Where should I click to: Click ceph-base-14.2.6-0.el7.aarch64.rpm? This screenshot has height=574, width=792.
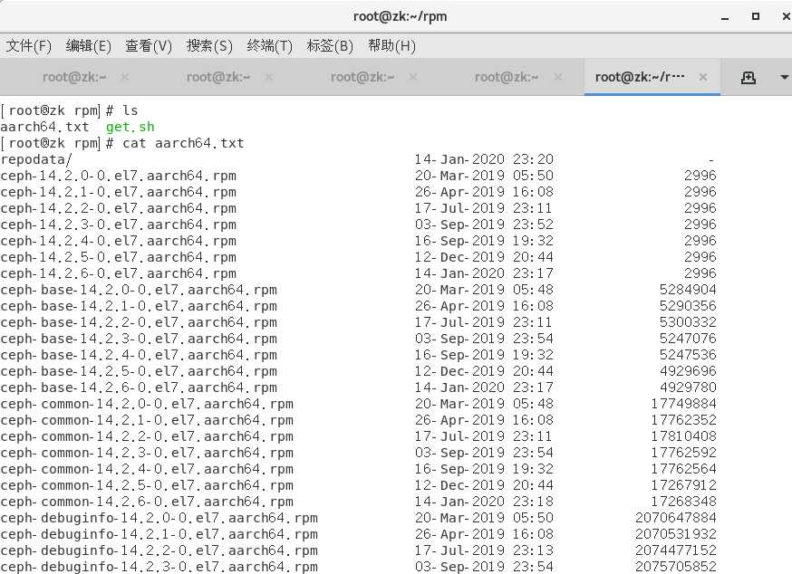coord(139,387)
